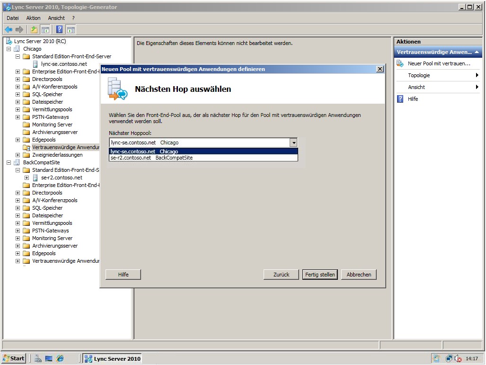Click the Show Desktop quick launch icon
The width and height of the screenshot is (486, 365).
coord(49,358)
